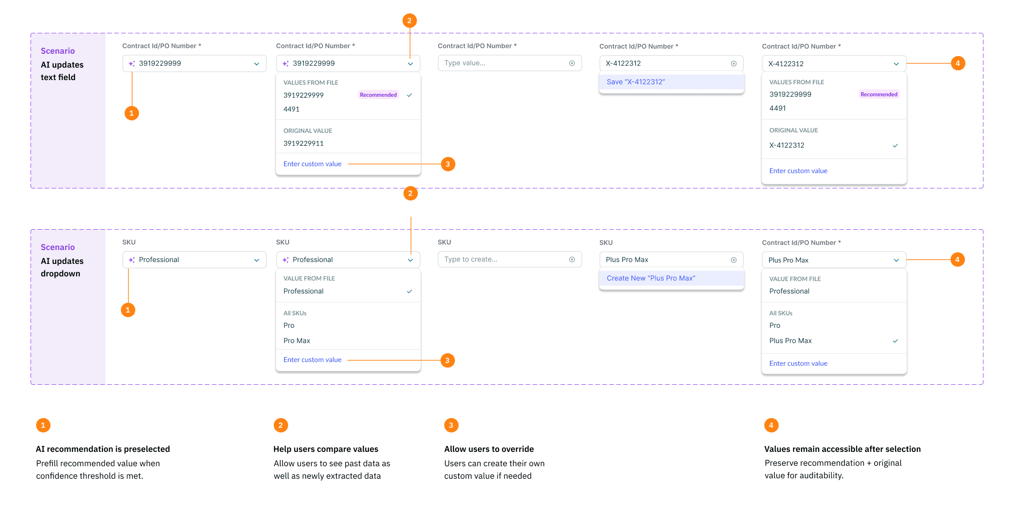Collapse the X-4122312 dropdown chevron
1014x519 pixels.
896,64
